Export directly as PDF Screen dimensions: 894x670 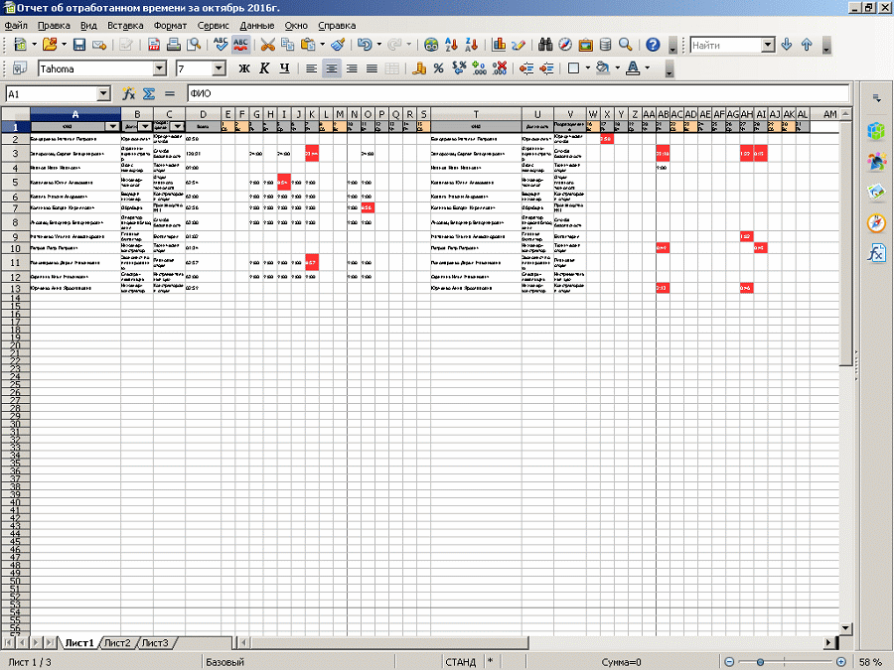[x=154, y=45]
